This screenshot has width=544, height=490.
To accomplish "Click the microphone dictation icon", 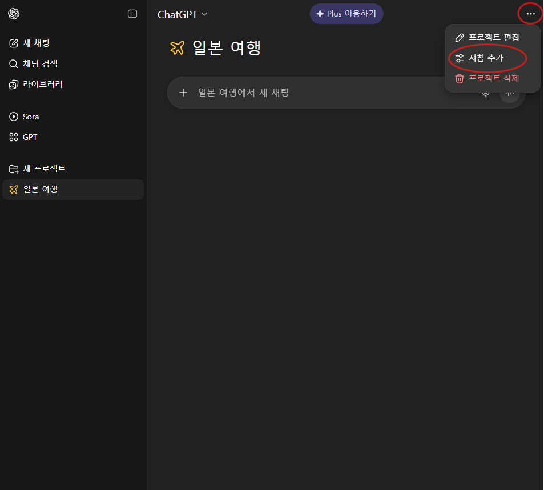I will coord(486,93).
